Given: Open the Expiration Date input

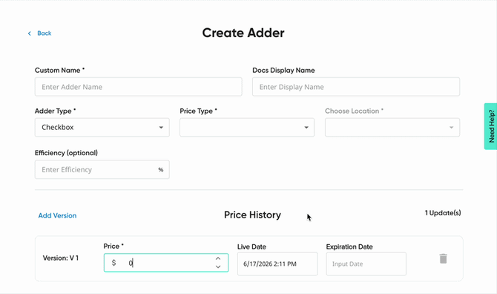Looking at the screenshot, I should [366, 264].
